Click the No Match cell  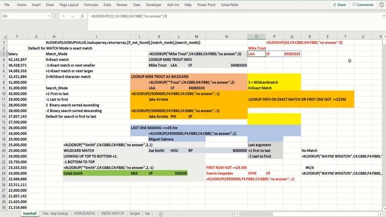point(309,151)
